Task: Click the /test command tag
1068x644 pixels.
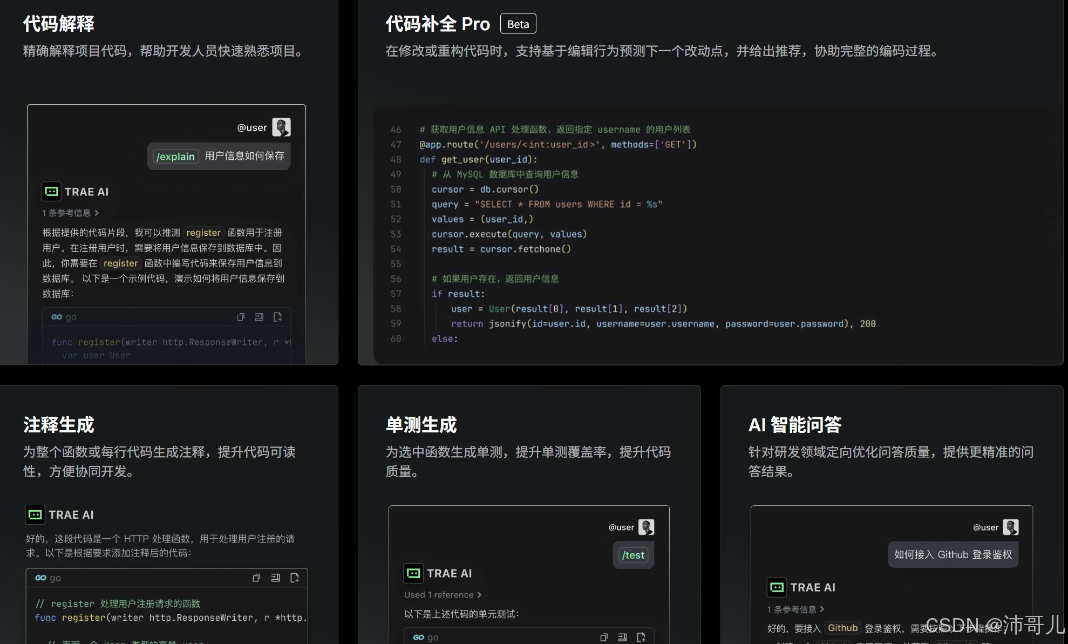Action: [x=633, y=555]
